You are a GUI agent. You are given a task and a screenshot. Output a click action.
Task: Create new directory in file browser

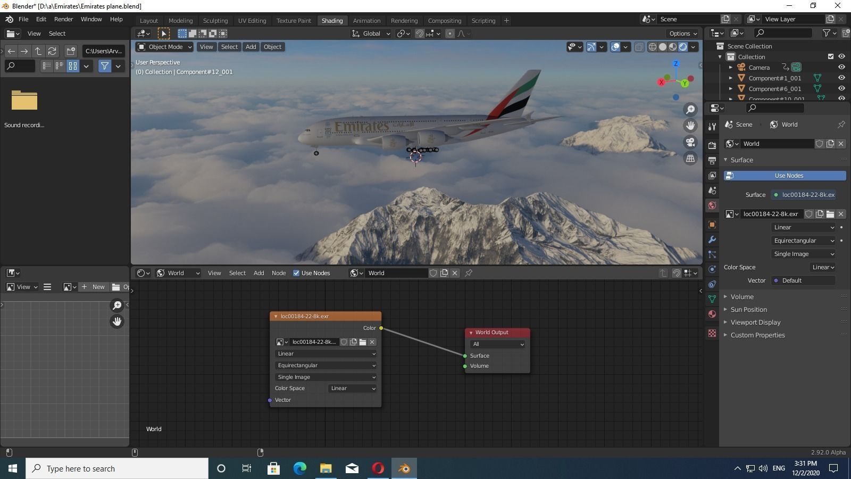pyautogui.click(x=71, y=51)
